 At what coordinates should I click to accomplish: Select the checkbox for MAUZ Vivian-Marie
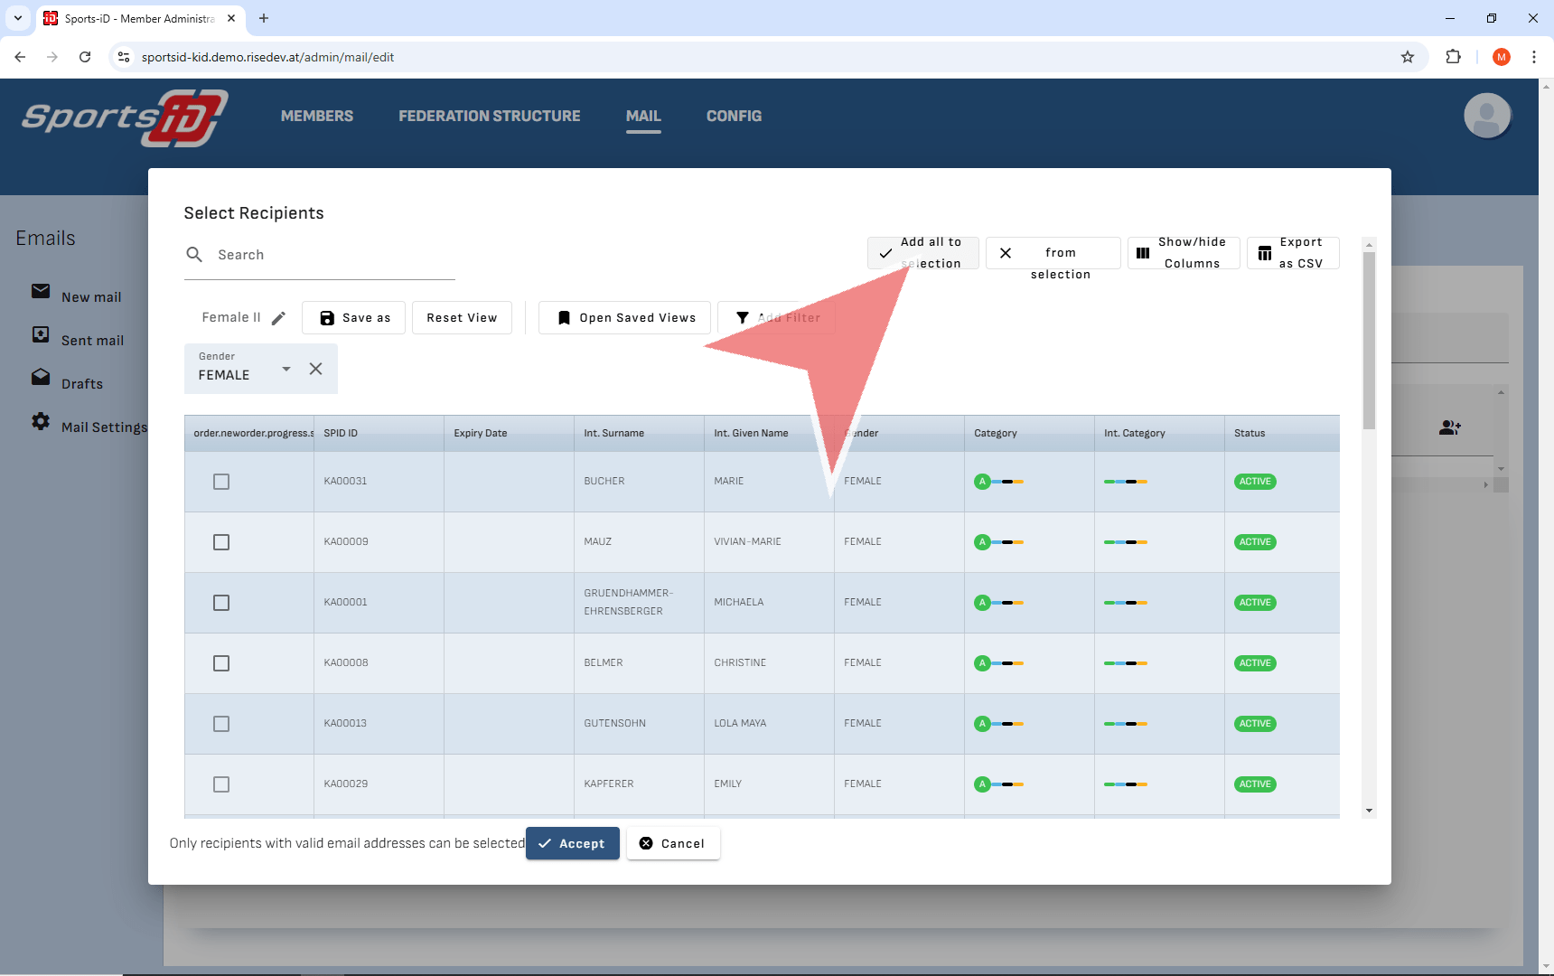[x=221, y=542]
